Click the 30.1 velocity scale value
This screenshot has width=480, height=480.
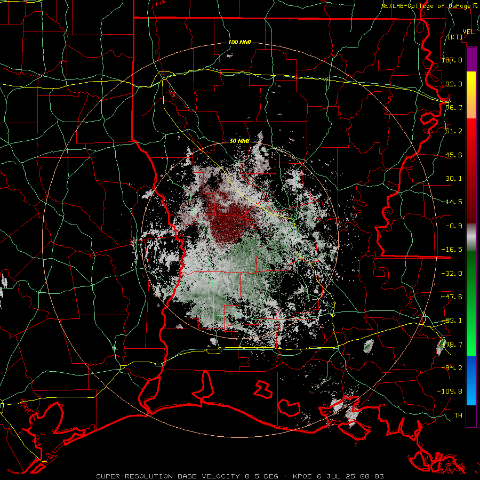tap(454, 179)
